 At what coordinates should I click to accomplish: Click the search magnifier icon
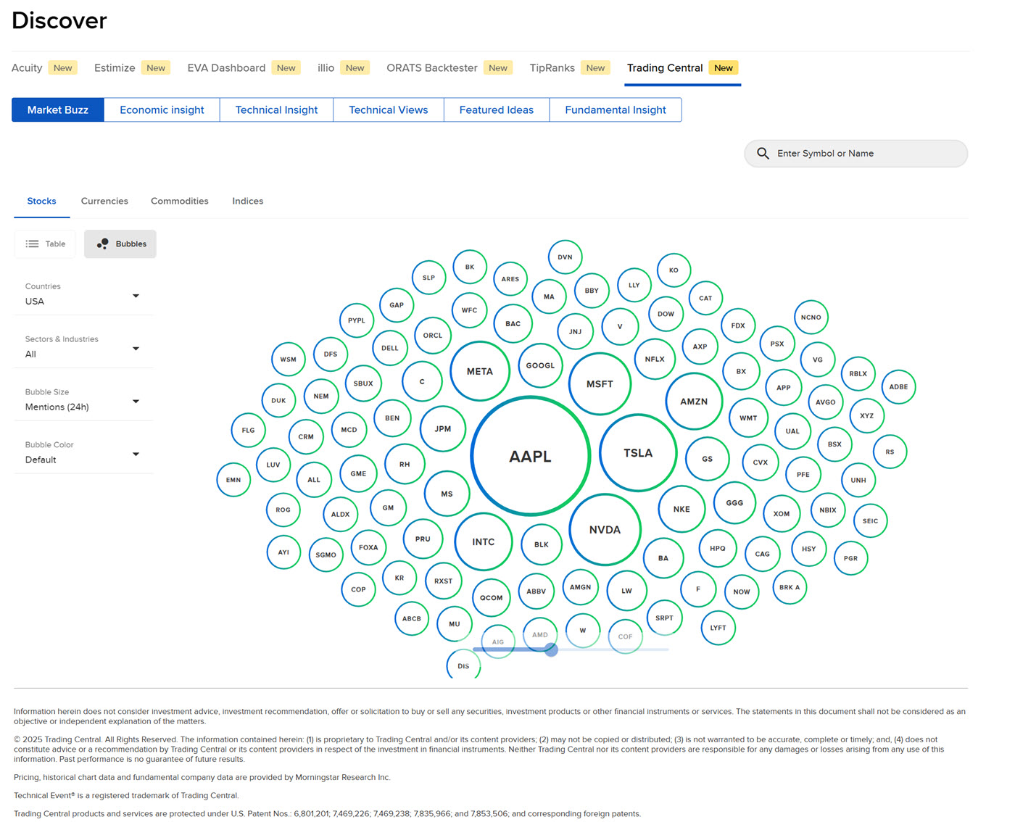(763, 154)
